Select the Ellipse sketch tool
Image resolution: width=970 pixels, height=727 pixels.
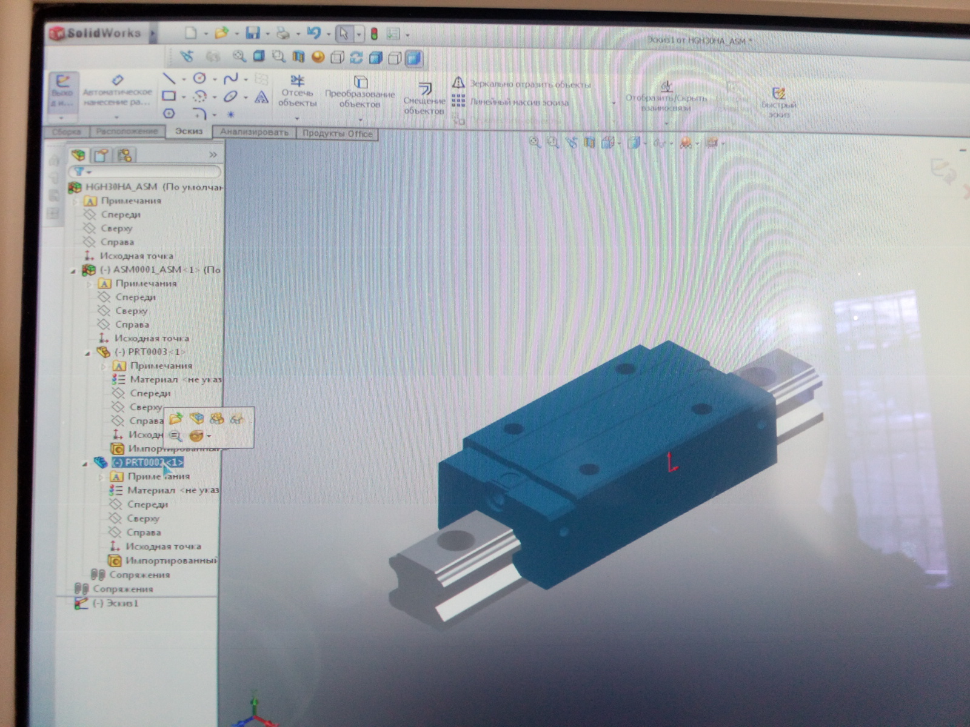230,96
